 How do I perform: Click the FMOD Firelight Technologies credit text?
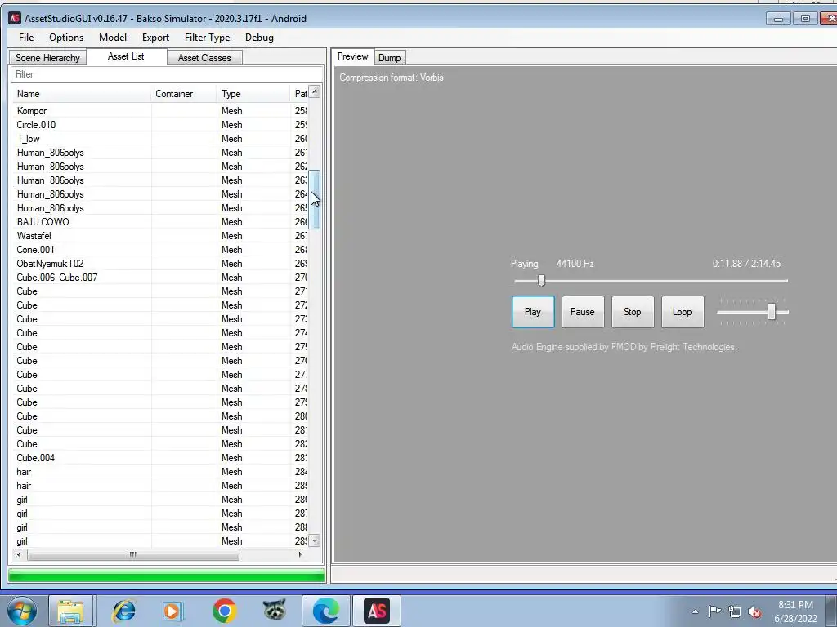[624, 347]
